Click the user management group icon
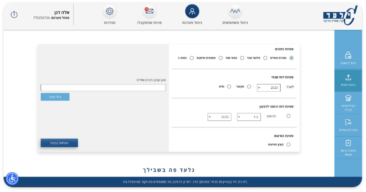Viewport: 366px width, 192px height. [x=235, y=11]
